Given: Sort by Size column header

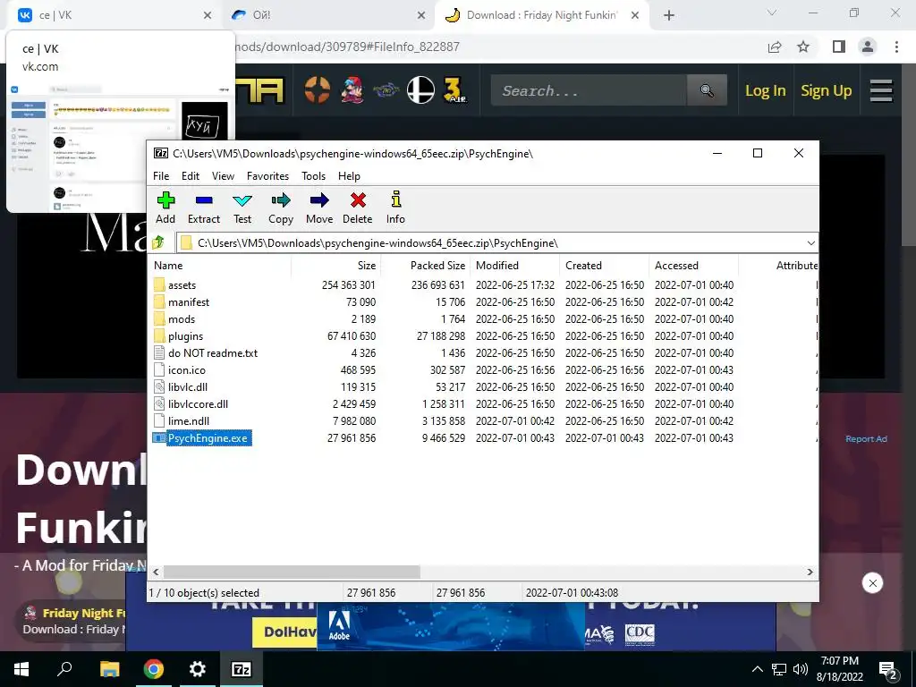Looking at the screenshot, I should tap(336, 265).
